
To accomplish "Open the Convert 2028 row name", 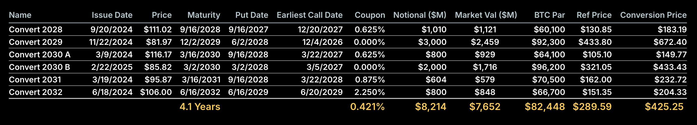I will [x=36, y=30].
